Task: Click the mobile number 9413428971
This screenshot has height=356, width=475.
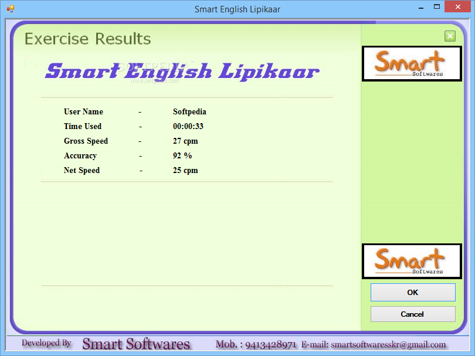Action: click(x=270, y=345)
